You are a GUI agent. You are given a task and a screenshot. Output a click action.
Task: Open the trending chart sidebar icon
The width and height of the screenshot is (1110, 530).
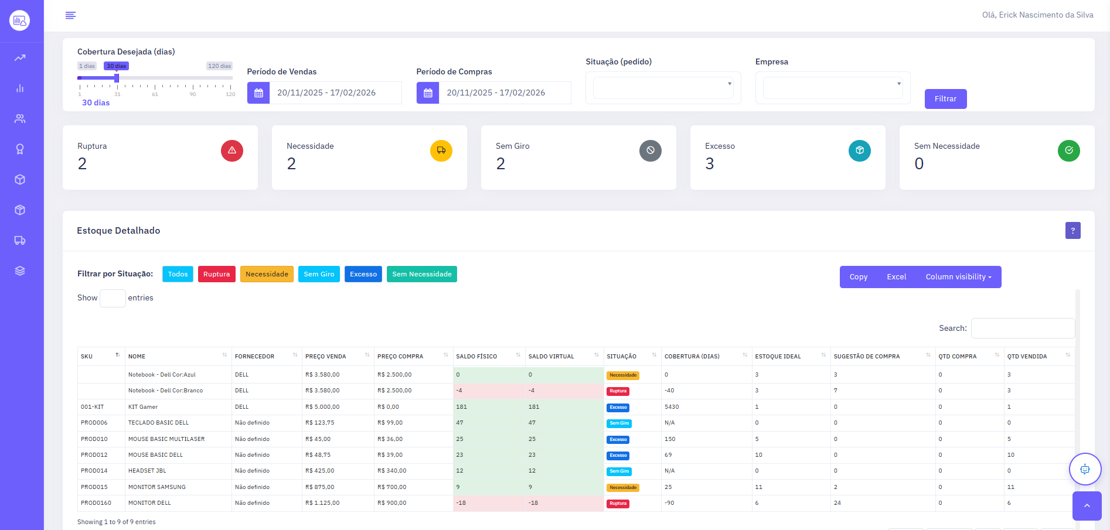pyautogui.click(x=20, y=58)
